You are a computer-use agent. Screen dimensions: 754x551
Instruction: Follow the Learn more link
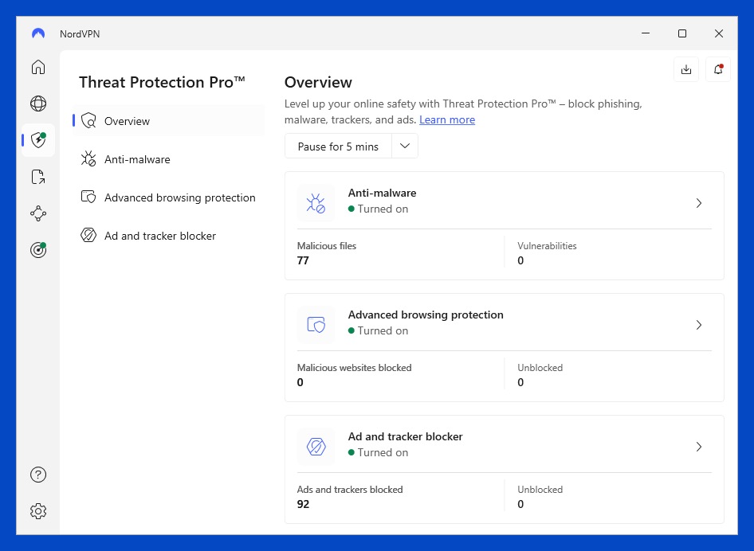coord(446,119)
